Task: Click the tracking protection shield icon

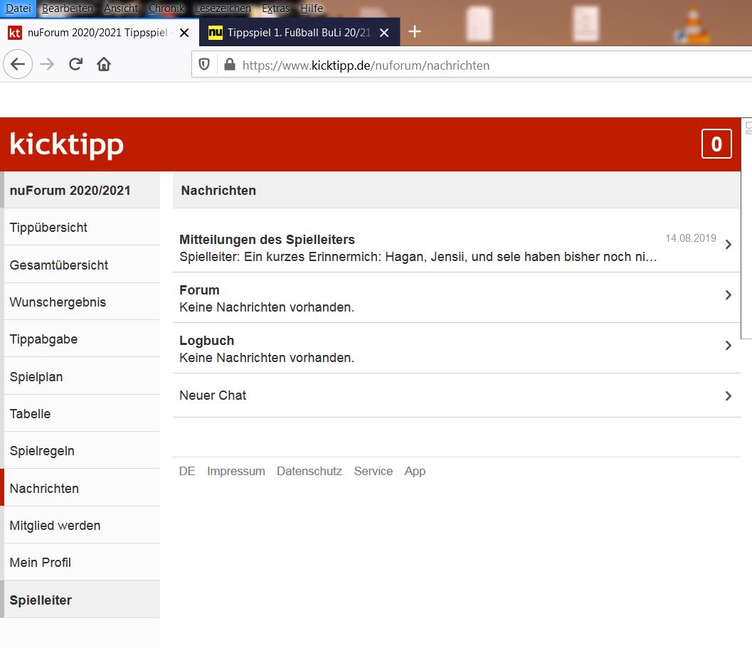Action: click(x=204, y=65)
